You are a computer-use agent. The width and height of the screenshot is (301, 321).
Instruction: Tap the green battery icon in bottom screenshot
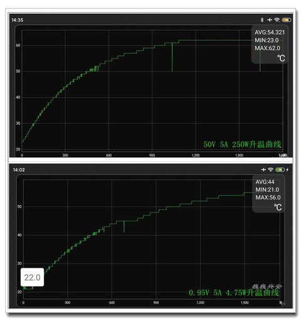(280, 169)
